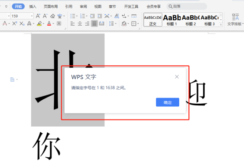The width and height of the screenshot is (244, 163).
Task: Apply paragraph shading fill
Action: pyautogui.click(x=124, y=24)
